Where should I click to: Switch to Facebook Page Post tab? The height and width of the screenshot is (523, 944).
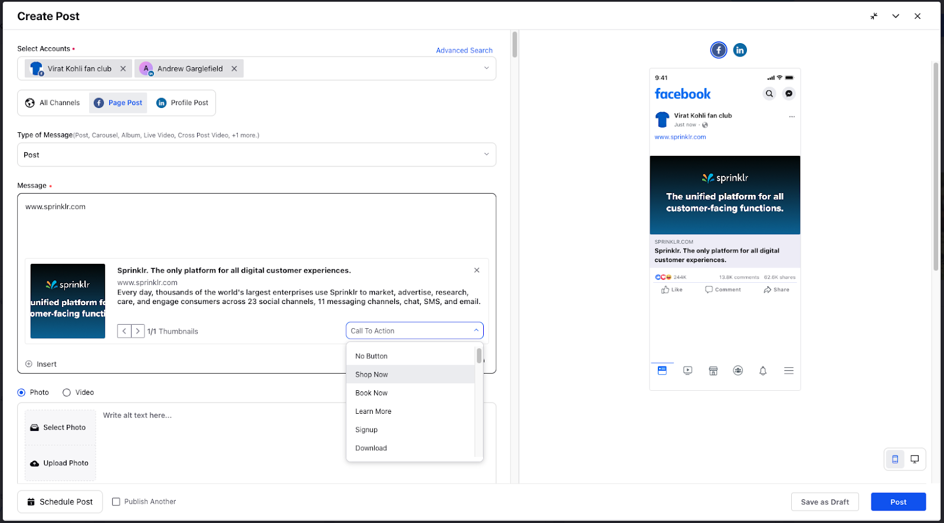pyautogui.click(x=118, y=103)
